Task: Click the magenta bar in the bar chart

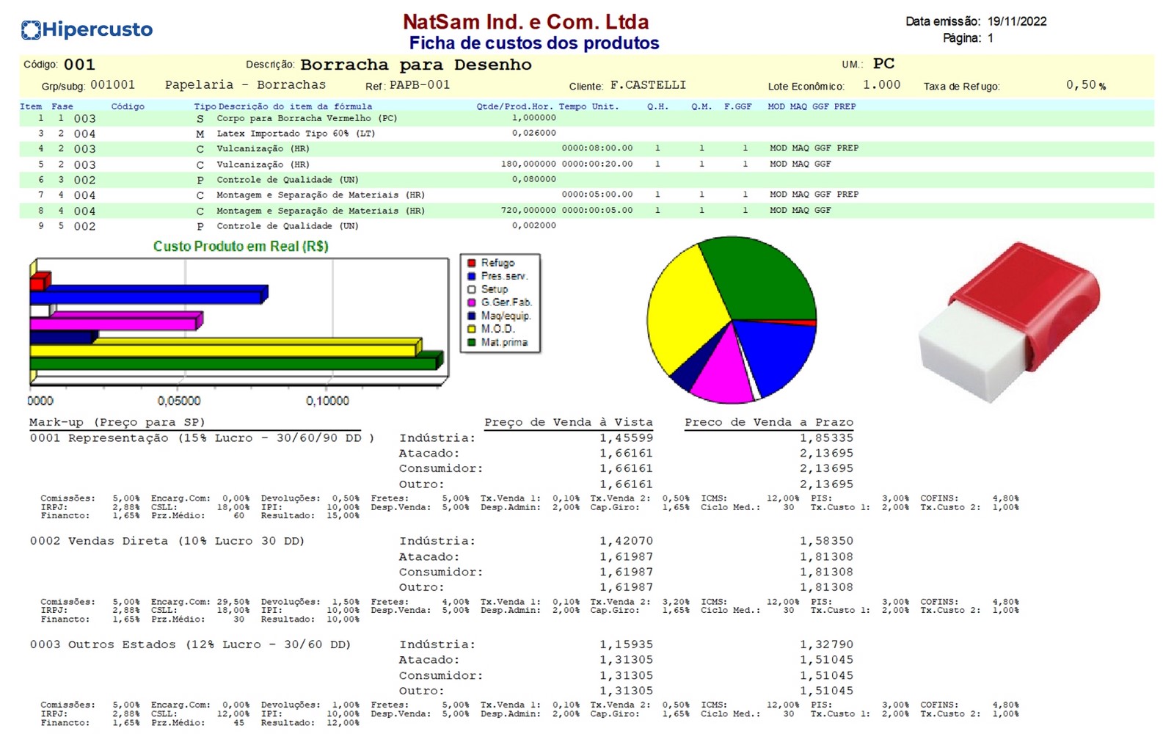Action: (x=116, y=321)
